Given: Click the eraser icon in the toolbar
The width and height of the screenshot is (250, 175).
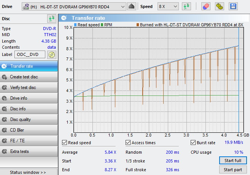Looking at the screenshot, I should pyautogui.click(x=205, y=6).
